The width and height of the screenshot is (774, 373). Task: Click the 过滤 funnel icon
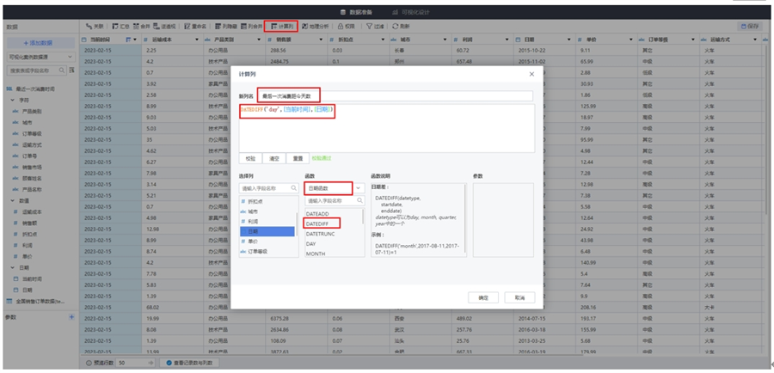pyautogui.click(x=367, y=27)
